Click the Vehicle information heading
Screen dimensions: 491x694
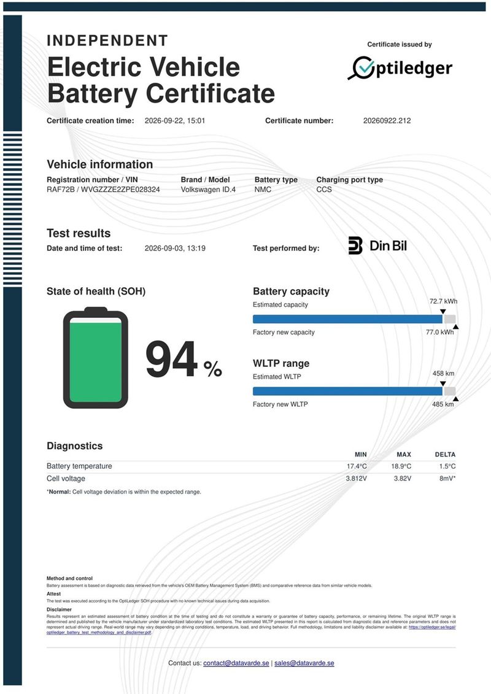(x=99, y=164)
